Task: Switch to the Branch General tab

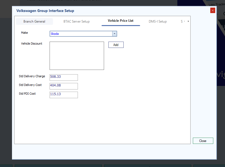Action: (x=34, y=21)
